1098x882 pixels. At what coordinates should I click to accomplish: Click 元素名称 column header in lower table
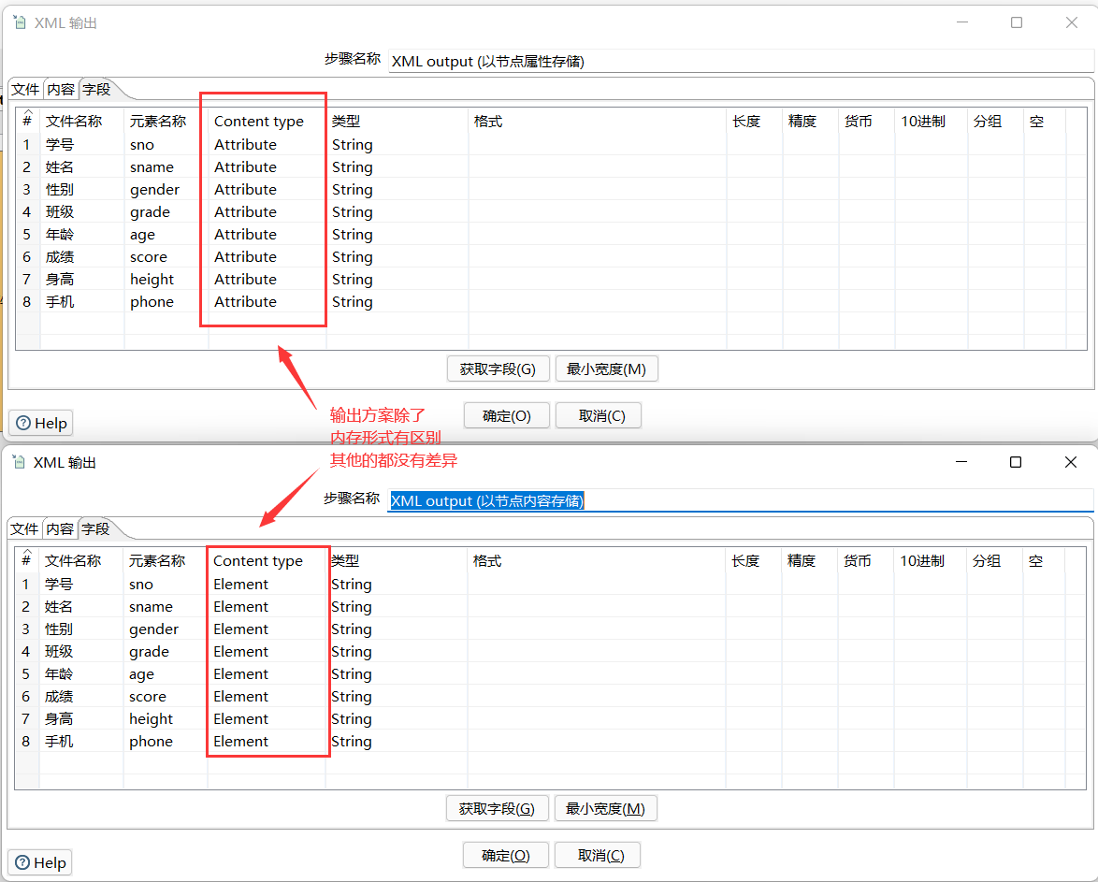point(166,560)
